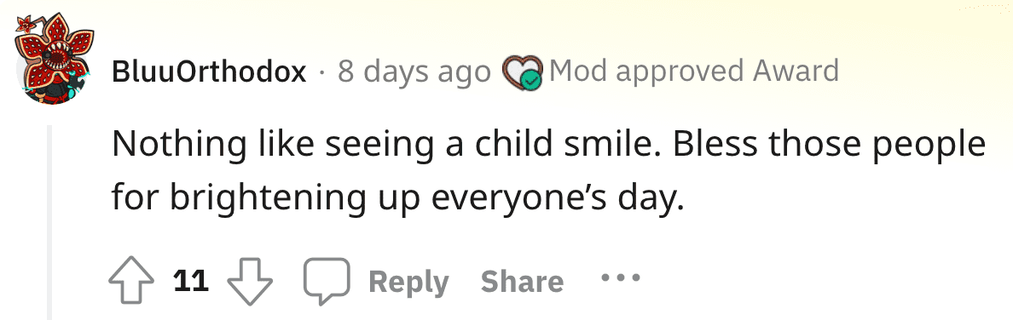
Task: Downvote the comment about a child smiling
Action: 251,282
